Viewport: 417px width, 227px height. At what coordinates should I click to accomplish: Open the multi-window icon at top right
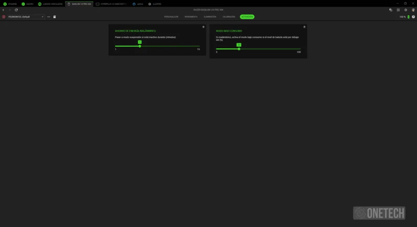pos(391,10)
